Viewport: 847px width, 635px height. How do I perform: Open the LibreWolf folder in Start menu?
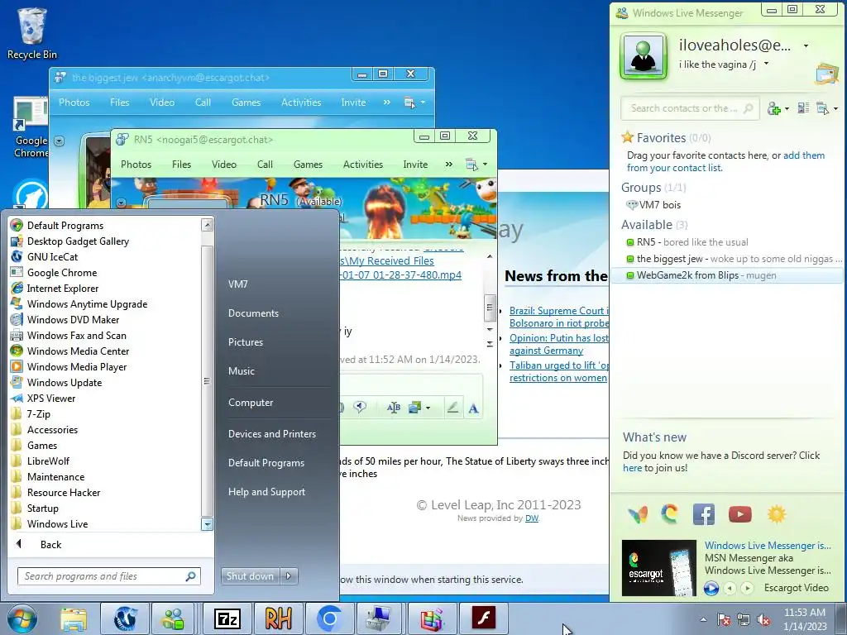[x=48, y=461]
